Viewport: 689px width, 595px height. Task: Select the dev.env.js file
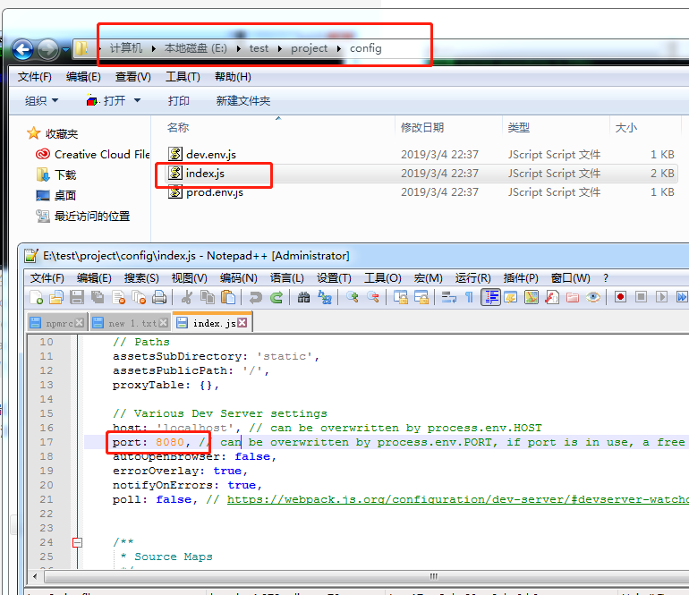coord(211,154)
